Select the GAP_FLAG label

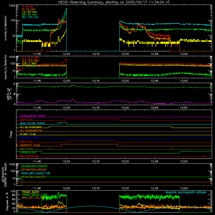(x=26, y=120)
